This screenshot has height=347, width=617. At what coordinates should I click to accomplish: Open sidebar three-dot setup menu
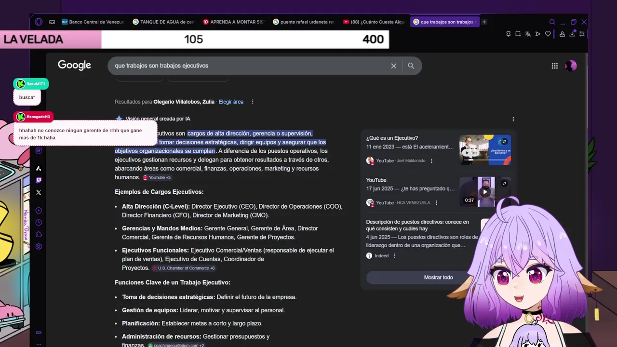pyautogui.click(x=39, y=344)
